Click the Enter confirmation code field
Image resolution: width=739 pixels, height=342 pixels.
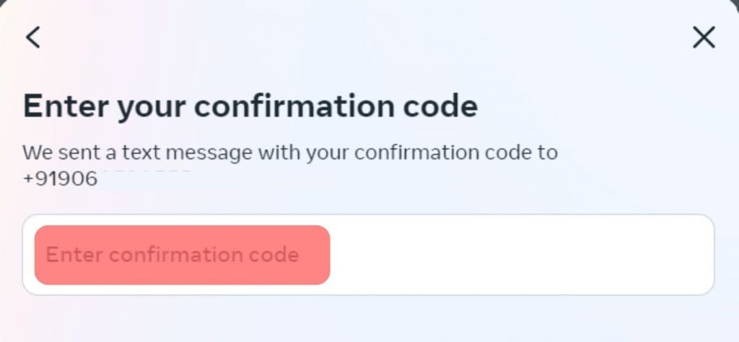[x=368, y=254]
